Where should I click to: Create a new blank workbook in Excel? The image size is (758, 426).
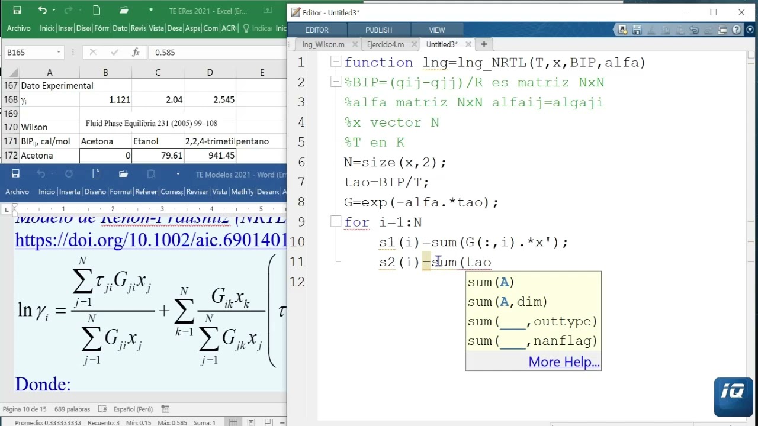[x=97, y=10]
